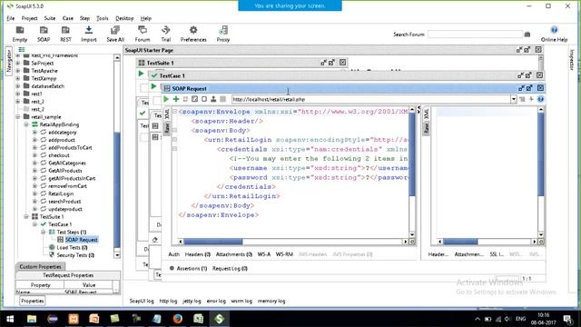Click the search forum binoculars icon
This screenshot has height=327, width=581.
527,35
